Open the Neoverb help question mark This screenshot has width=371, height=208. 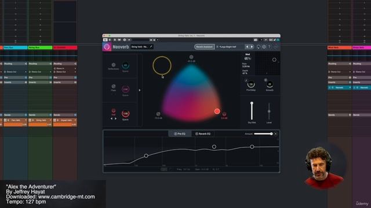click(x=270, y=47)
